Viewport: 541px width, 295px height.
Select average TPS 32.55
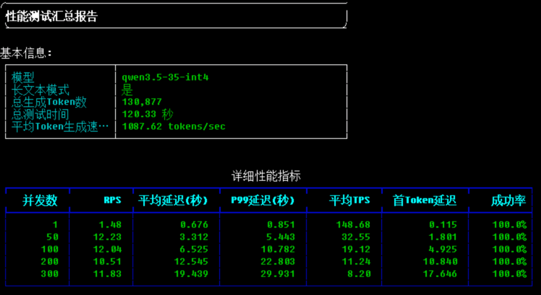(356, 237)
